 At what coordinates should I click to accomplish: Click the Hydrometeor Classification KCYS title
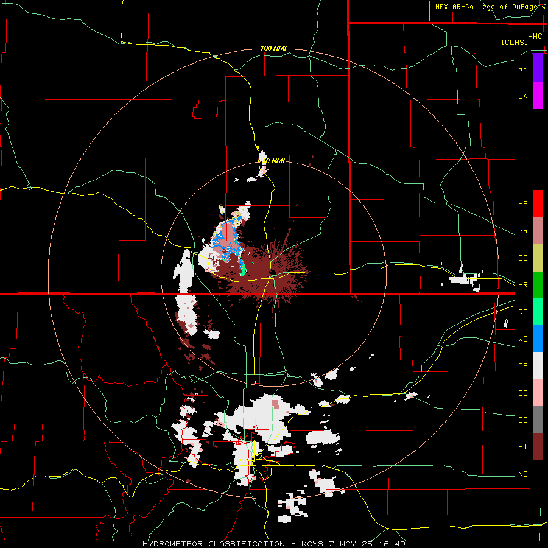click(x=274, y=544)
